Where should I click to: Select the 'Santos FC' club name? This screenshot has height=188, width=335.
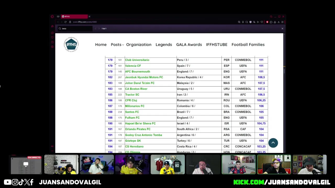pyautogui.click(x=132, y=112)
